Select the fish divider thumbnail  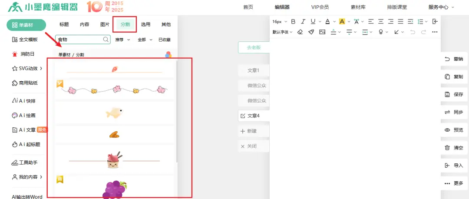click(x=114, y=113)
